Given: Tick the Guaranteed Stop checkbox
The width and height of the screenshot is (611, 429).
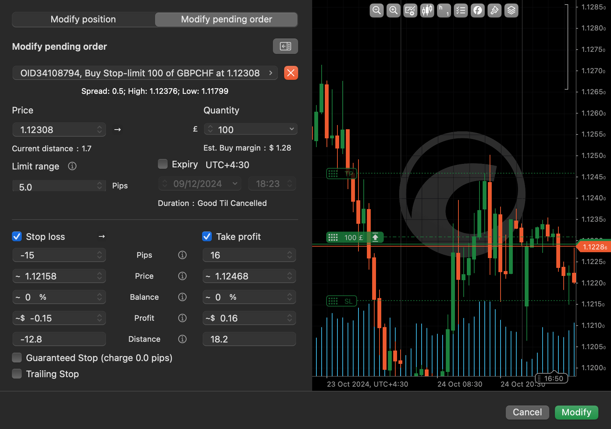Looking at the screenshot, I should [17, 358].
